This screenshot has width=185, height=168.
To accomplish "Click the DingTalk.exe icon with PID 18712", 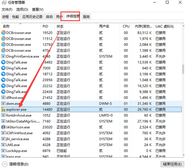I will [x=3, y=74].
